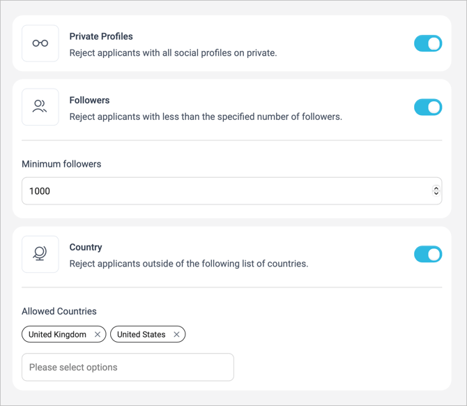The image size is (467, 406).
Task: Open the 'Please select options' country dropdown
Action: pos(128,367)
